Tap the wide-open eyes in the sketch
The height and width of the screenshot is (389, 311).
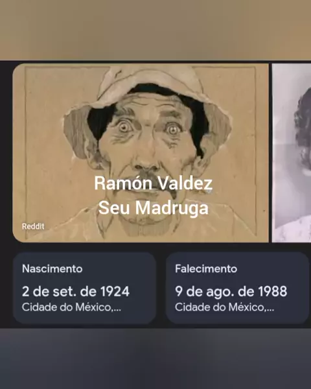(x=148, y=128)
